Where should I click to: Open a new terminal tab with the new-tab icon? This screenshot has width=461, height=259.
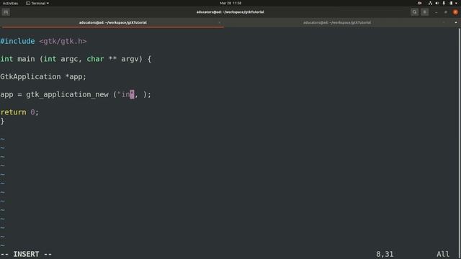coord(6,12)
